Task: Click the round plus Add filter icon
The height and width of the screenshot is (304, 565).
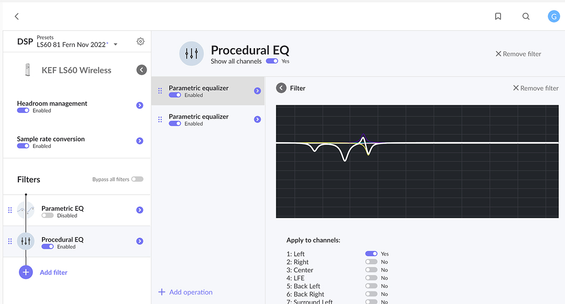Action: click(x=26, y=272)
